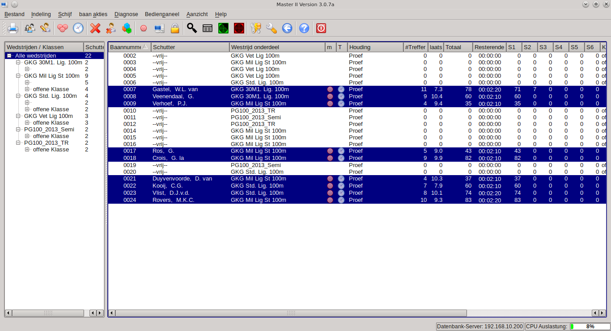
Task: Click the blue question mark help icon
Action: click(304, 29)
